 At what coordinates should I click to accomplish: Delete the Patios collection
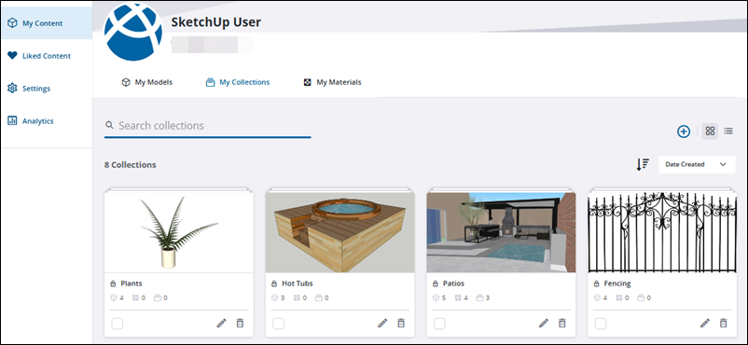pos(562,323)
